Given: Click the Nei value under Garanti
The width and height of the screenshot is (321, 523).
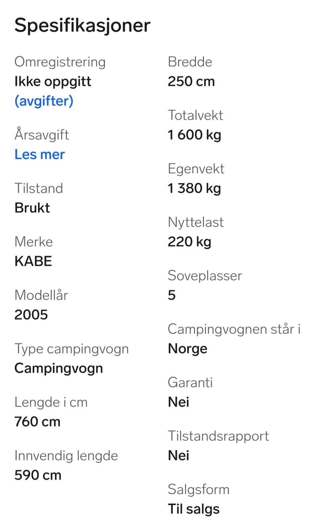Looking at the screenshot, I should click(178, 402).
